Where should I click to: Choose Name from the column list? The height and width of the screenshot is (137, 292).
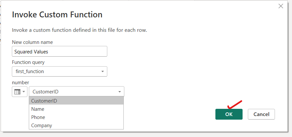click(38, 109)
